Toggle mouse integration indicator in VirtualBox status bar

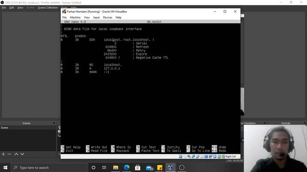(x=219, y=156)
